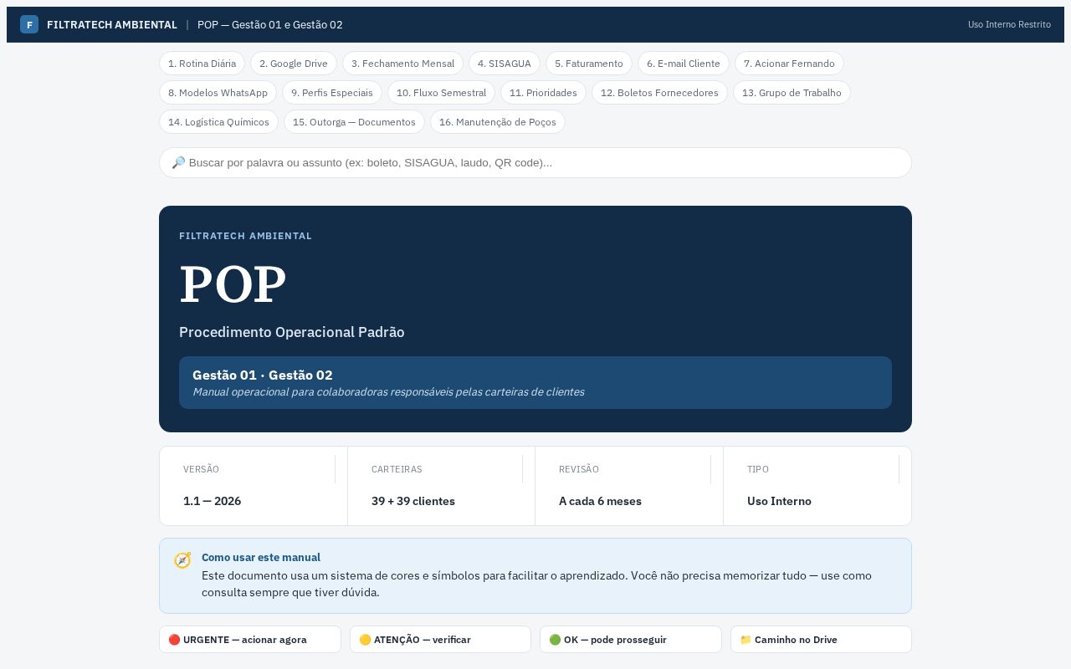Jump to 14. Logística Químicos

coord(218,122)
